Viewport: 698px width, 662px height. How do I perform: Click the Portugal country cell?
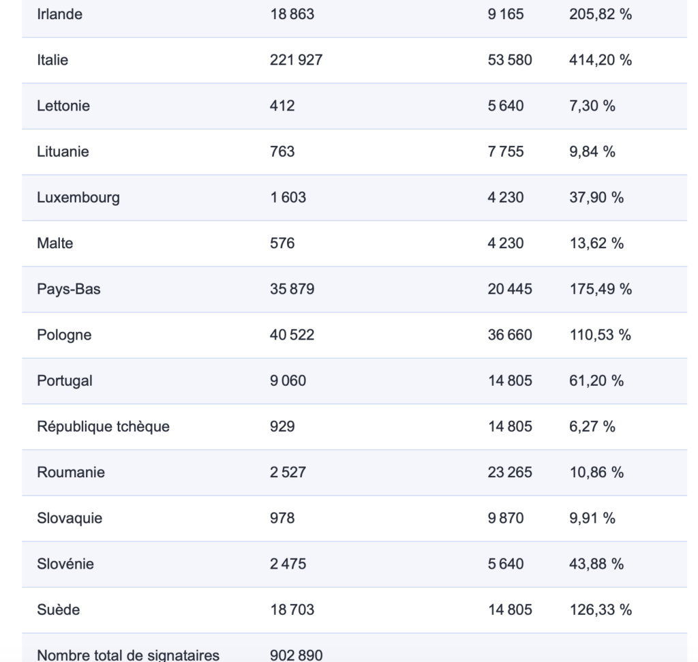(65, 380)
